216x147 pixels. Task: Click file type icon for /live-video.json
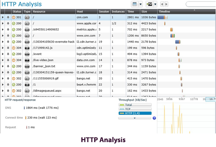pos(27,60)
